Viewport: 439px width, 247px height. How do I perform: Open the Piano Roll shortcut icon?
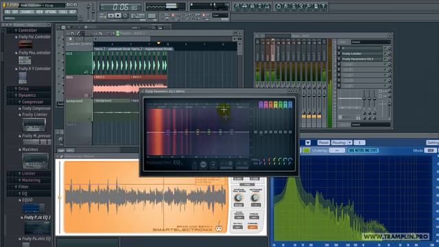coord(252,6)
